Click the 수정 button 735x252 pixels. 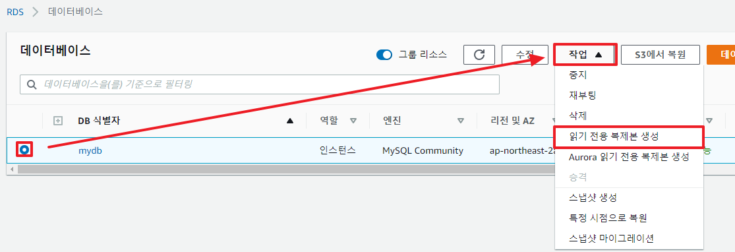pyautogui.click(x=525, y=55)
